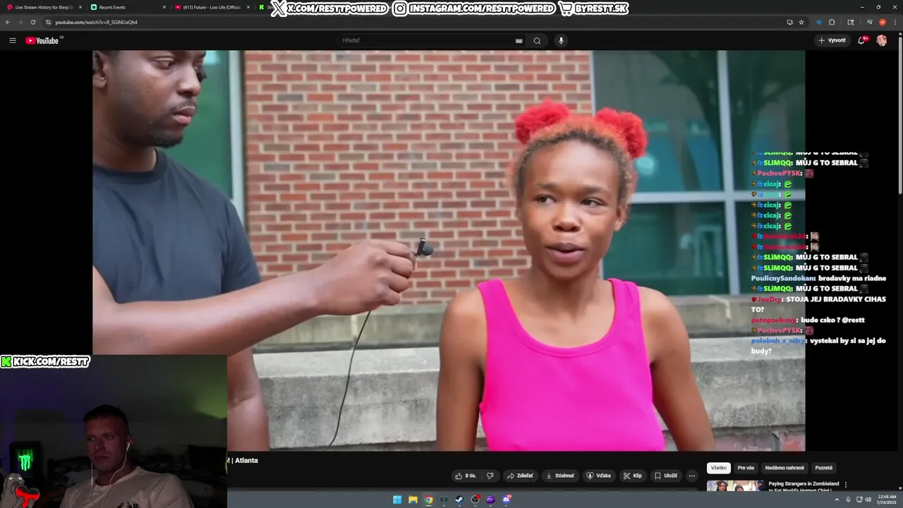The image size is (903, 508).
Task: Open the Vytvoriť create menu
Action: 832,40
